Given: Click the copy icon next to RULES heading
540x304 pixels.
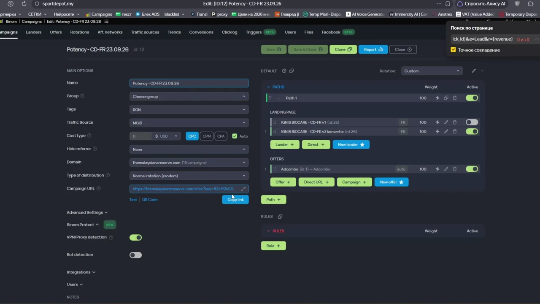Looking at the screenshot, I should [280, 217].
